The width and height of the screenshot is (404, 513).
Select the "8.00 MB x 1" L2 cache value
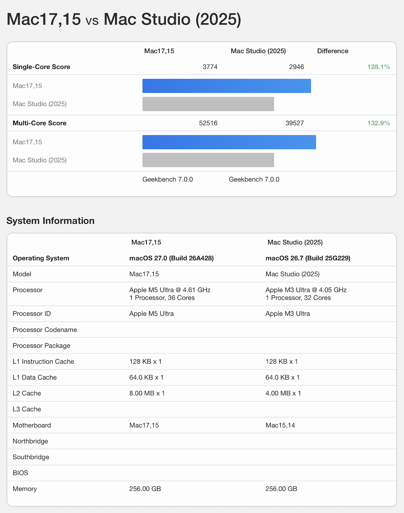(147, 393)
